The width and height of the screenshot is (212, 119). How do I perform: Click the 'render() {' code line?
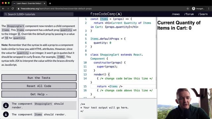point(102,74)
